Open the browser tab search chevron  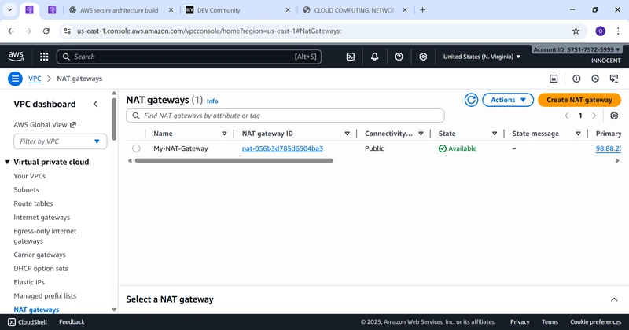click(9, 10)
